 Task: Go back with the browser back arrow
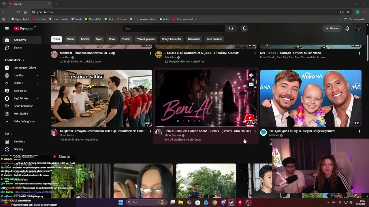tap(4, 12)
